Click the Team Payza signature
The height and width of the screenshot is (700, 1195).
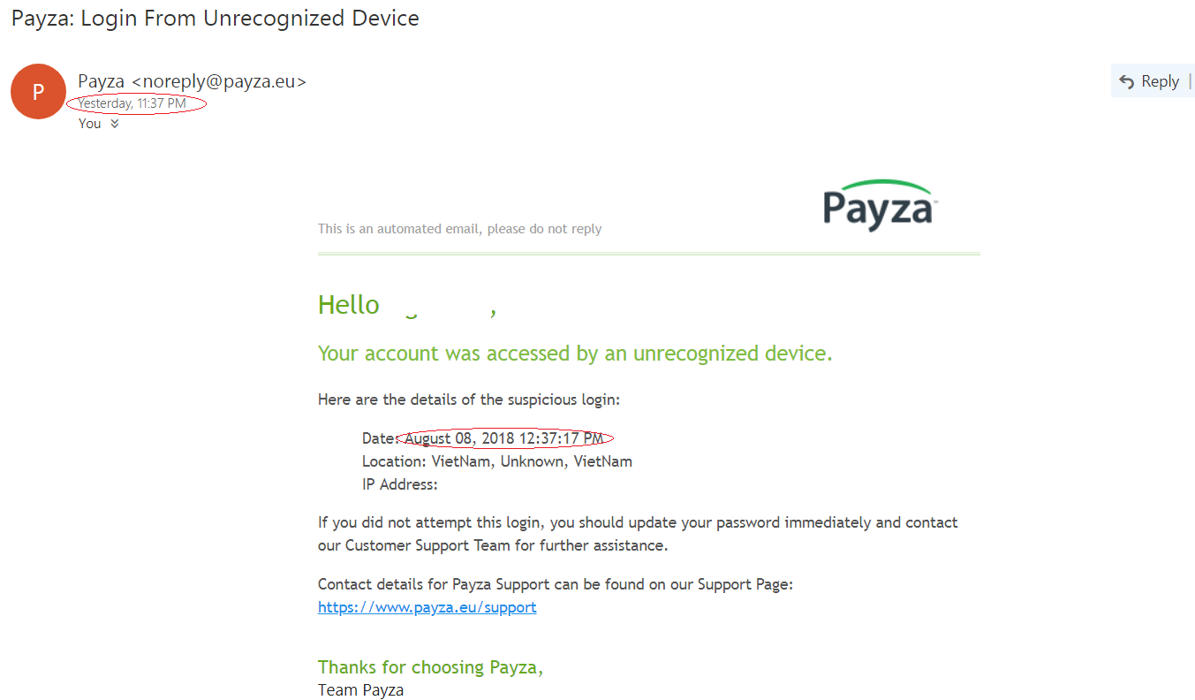point(360,690)
